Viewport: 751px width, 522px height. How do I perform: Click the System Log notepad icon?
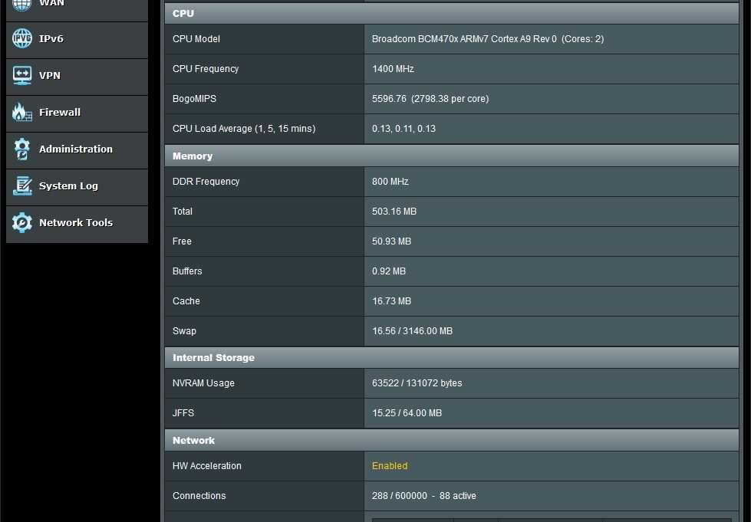point(22,185)
